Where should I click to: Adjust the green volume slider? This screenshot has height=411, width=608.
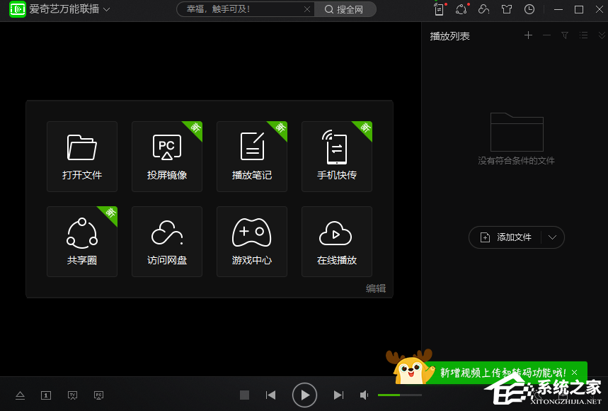(x=400, y=395)
